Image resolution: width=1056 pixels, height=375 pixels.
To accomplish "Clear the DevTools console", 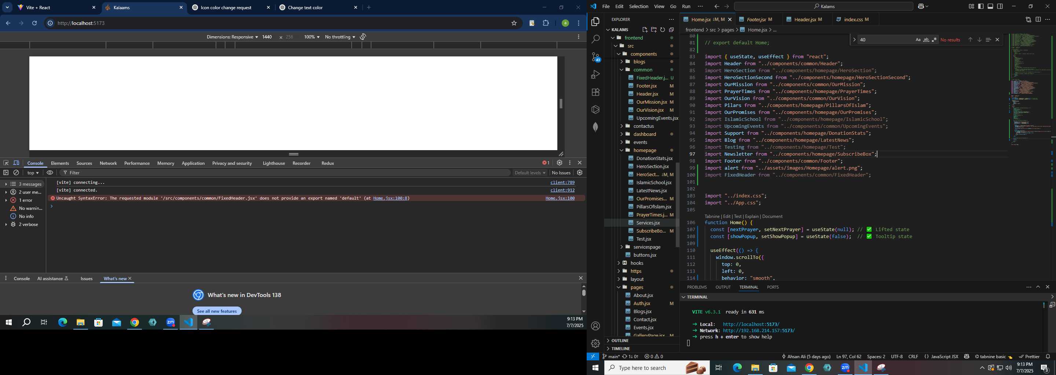I will (16, 173).
